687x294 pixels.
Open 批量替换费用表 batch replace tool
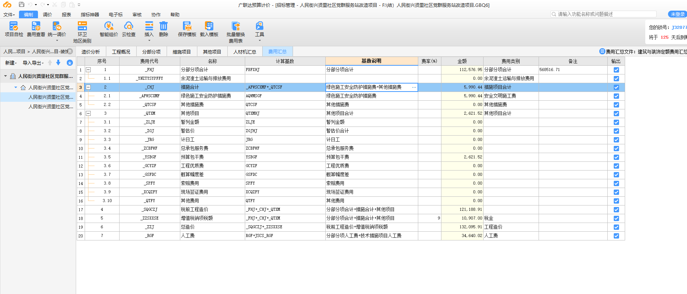(236, 32)
